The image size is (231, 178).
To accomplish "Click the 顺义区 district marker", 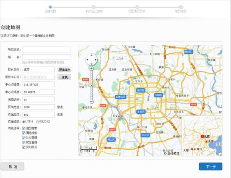I will (x=189, y=52).
